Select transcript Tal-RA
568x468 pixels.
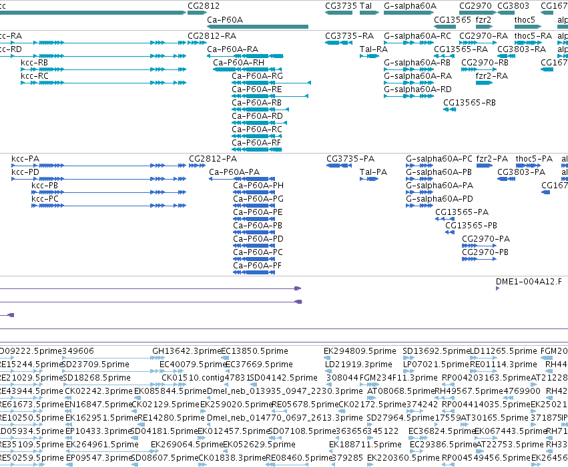(374, 49)
